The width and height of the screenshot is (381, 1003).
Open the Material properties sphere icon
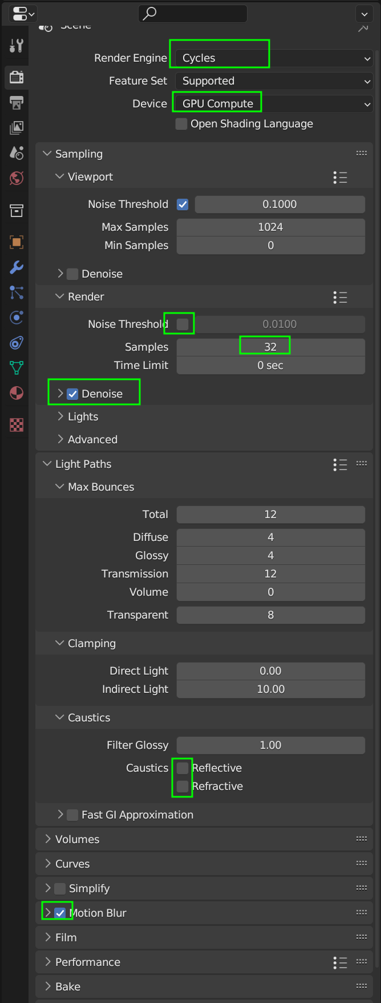[17, 393]
